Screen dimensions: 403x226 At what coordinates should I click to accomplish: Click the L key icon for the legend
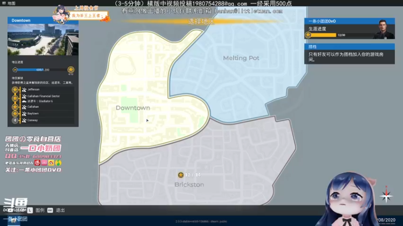click(x=30, y=210)
